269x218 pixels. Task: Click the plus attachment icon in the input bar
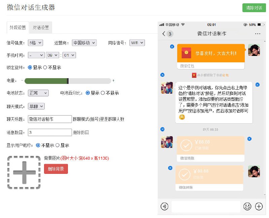[x=259, y=206]
